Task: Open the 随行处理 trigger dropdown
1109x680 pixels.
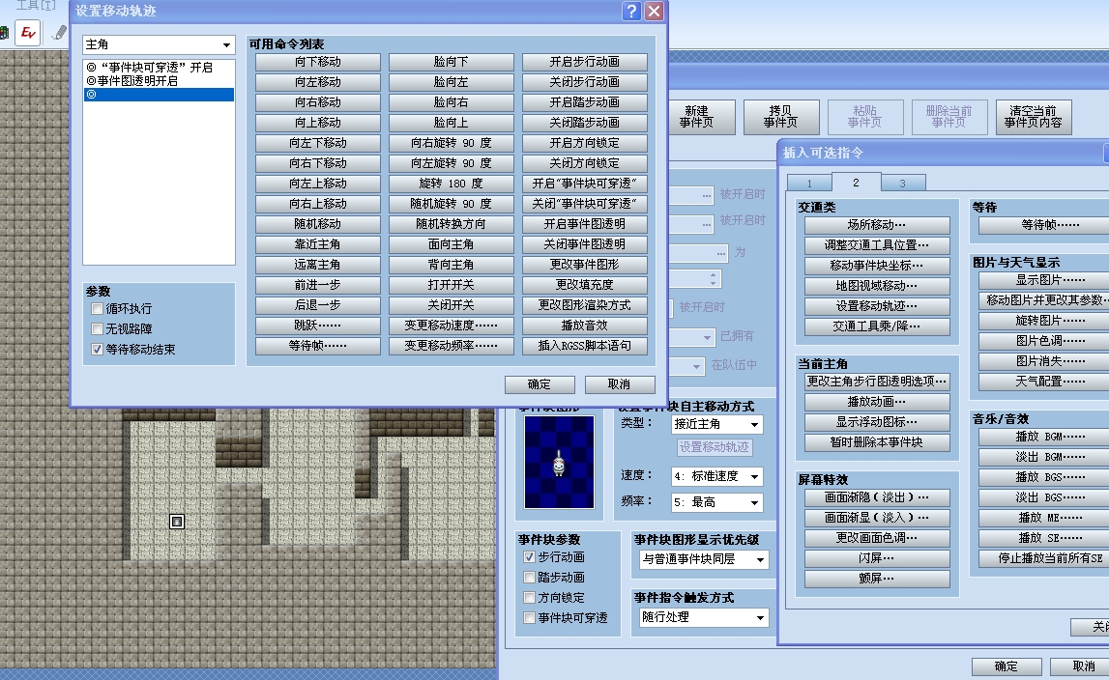Action: (x=704, y=617)
